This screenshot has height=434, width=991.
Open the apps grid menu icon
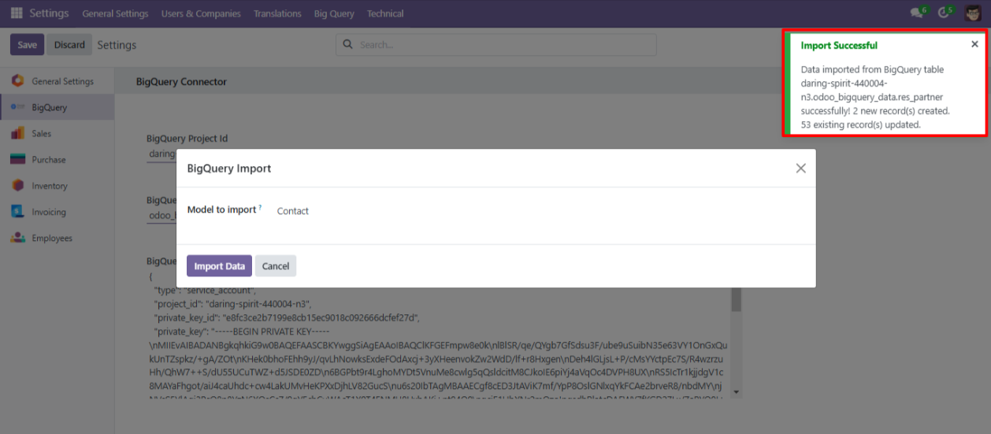pyautogui.click(x=17, y=13)
